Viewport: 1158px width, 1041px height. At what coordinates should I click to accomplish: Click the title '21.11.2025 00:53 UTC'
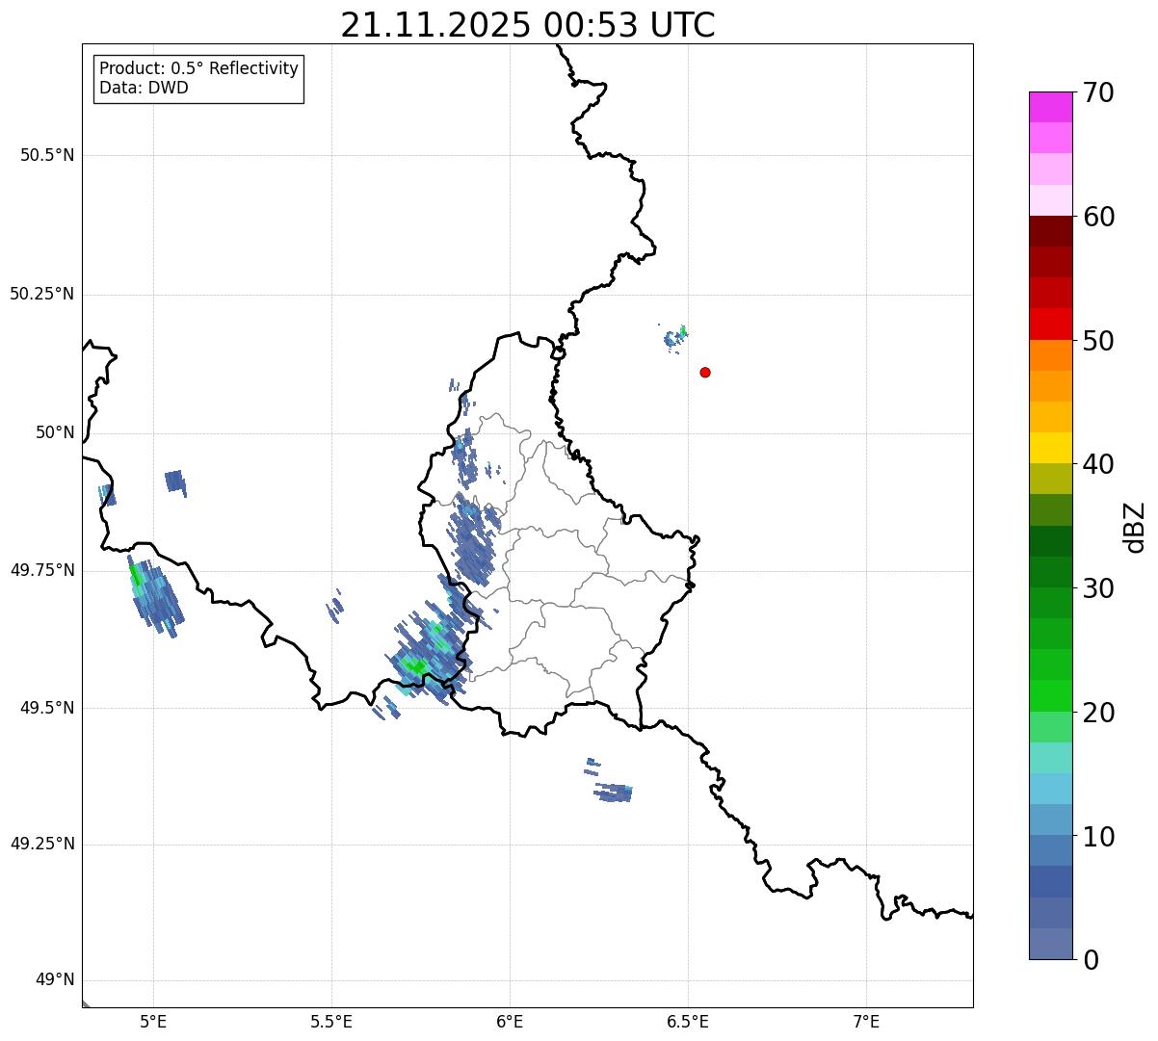pyautogui.click(x=528, y=25)
